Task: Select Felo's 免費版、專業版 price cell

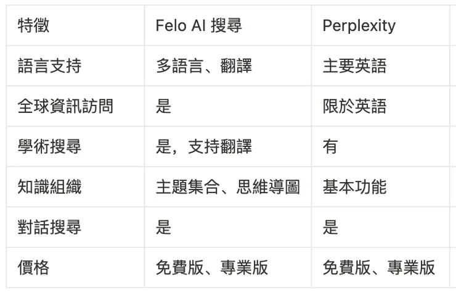Action: coord(211,267)
